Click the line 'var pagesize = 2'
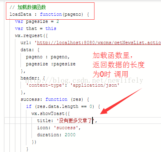Image resolution: width=161 pixels, height=152 pixels. (x=37, y=21)
